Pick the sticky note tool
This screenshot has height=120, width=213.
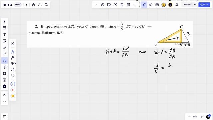click(x=4, y=41)
